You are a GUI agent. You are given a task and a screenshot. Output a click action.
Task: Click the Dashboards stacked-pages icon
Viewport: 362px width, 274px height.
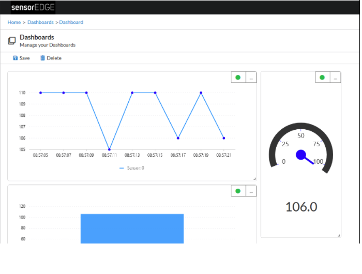click(12, 41)
